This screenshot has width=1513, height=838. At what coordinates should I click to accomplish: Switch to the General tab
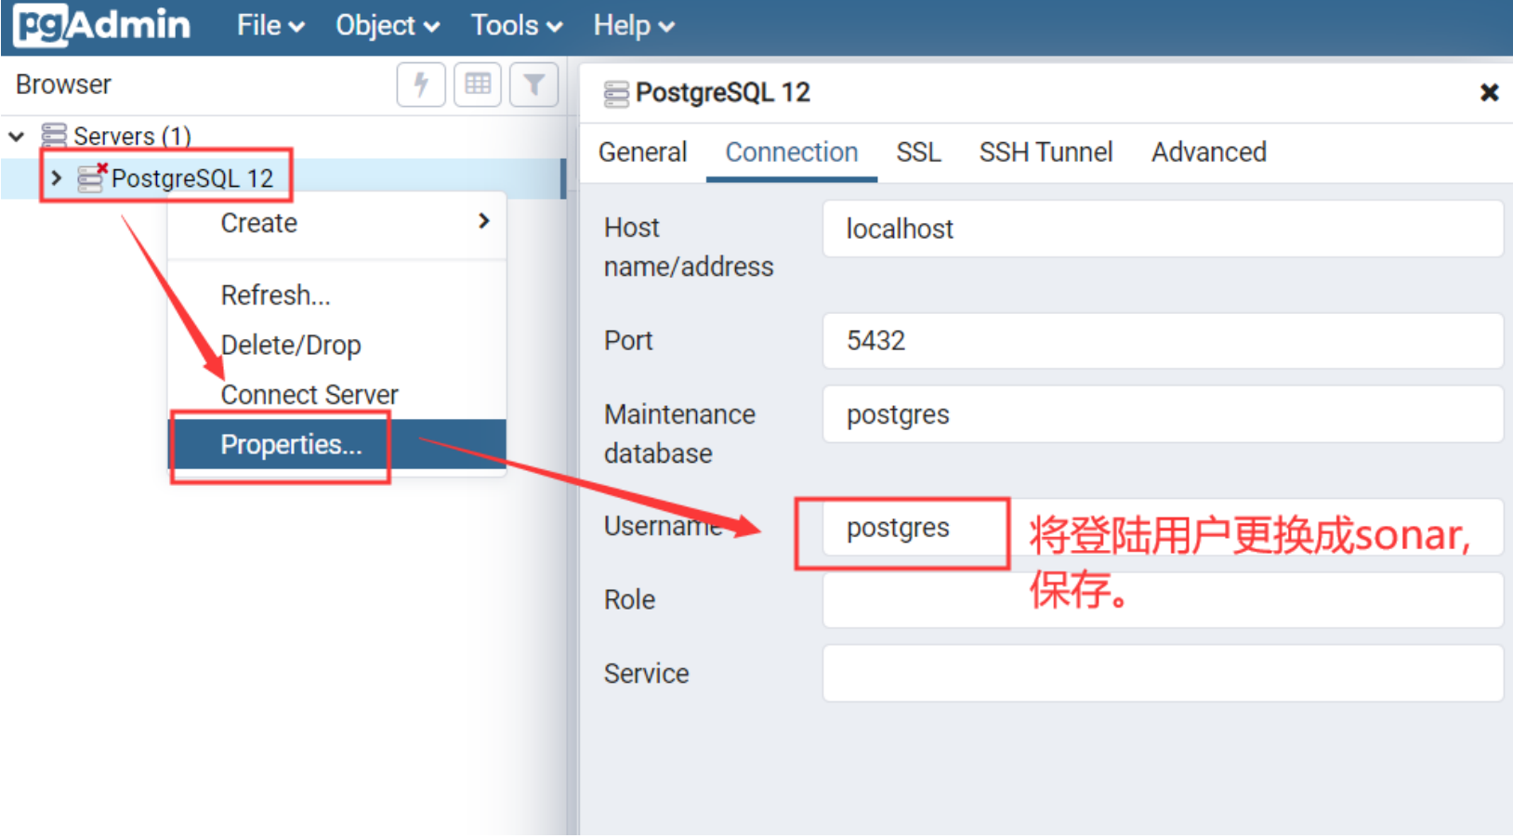(642, 151)
